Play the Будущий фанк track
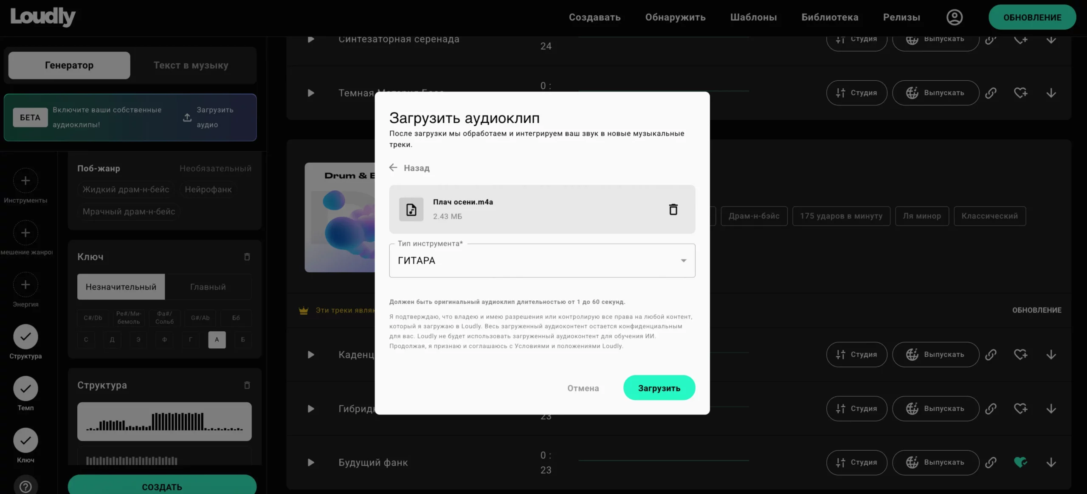The width and height of the screenshot is (1087, 494). coord(311,462)
